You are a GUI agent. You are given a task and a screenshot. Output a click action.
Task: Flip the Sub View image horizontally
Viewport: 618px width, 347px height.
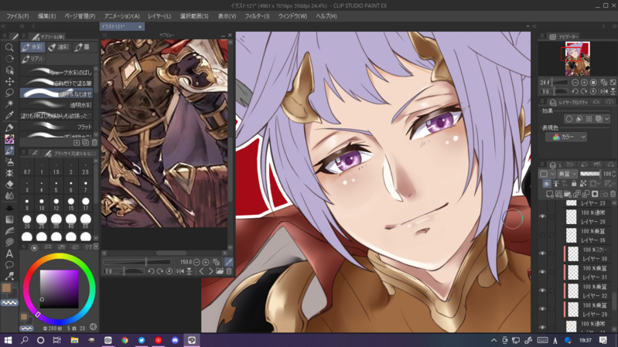click(x=180, y=271)
